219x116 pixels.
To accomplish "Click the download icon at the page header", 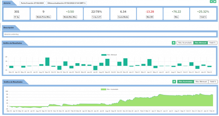I will pos(211,2).
